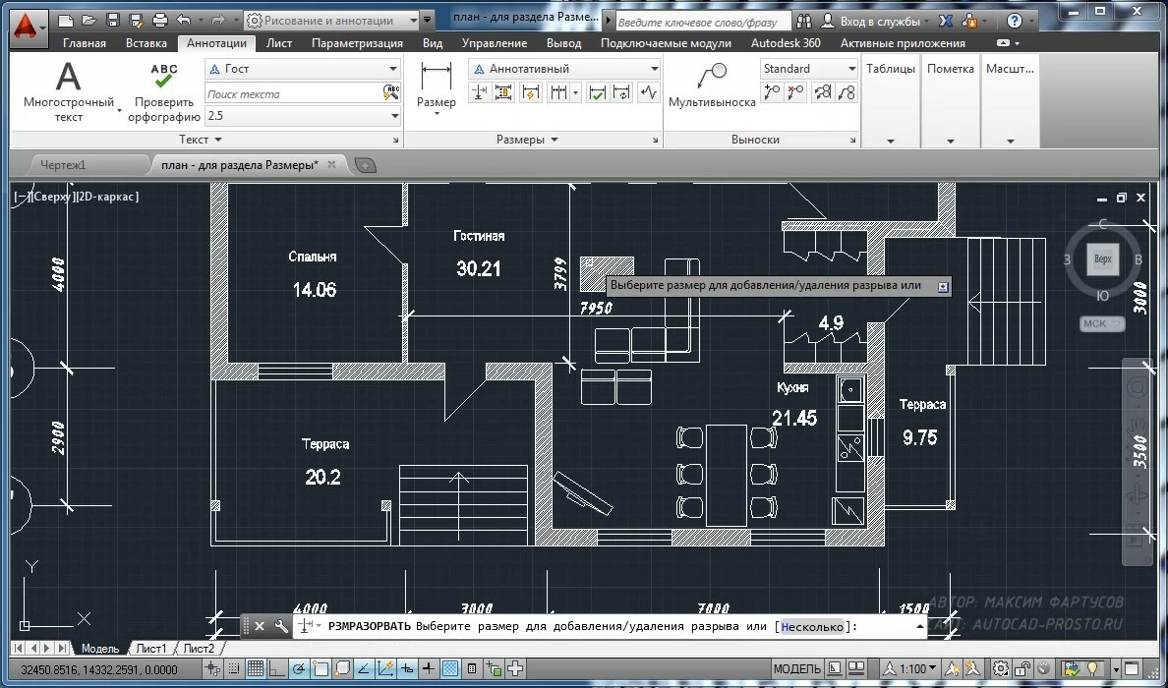Image resolution: width=1168 pixels, height=688 pixels.
Task: Toggle the lineweight display button in status bar
Action: (x=429, y=669)
